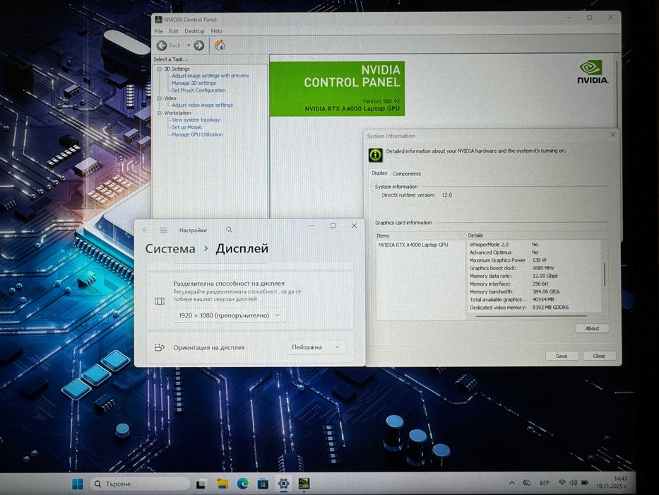Select the Dedicated video memory row

pyautogui.click(x=534, y=308)
